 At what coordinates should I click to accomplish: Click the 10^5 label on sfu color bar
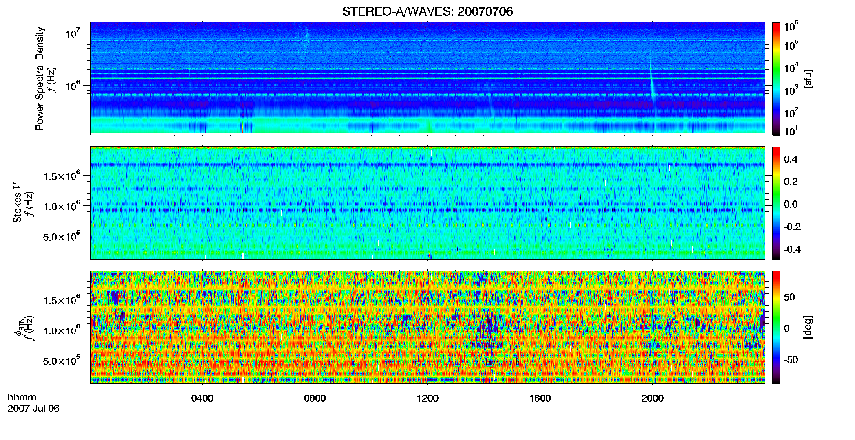(x=791, y=45)
